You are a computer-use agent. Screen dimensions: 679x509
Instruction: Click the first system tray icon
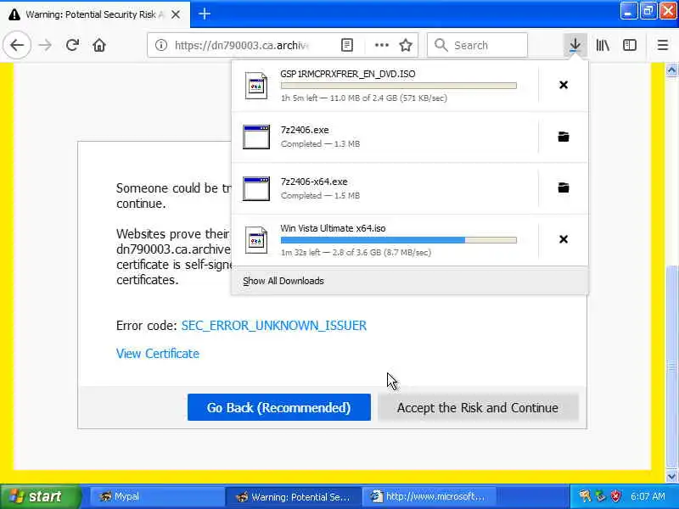coord(585,496)
